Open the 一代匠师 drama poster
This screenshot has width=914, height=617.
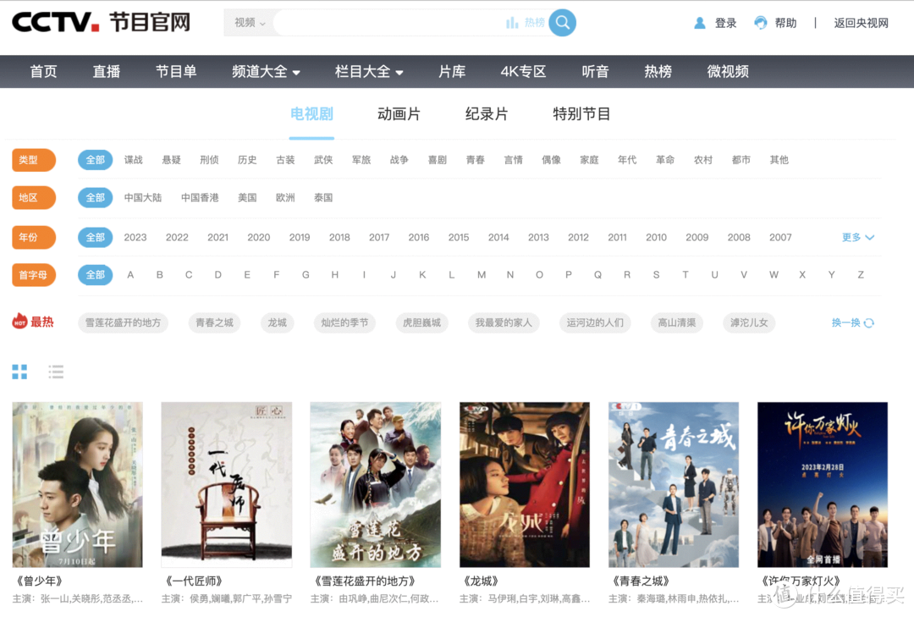(x=227, y=485)
